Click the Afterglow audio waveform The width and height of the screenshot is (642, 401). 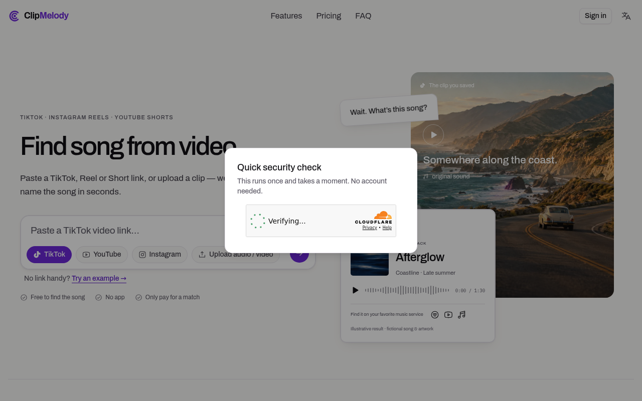(x=407, y=290)
